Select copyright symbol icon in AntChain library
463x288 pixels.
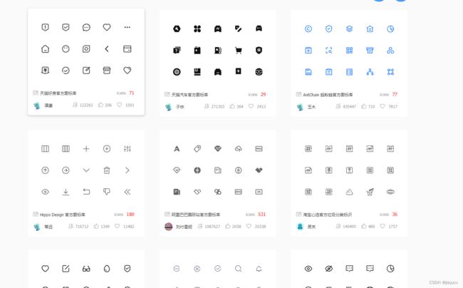coord(308,29)
